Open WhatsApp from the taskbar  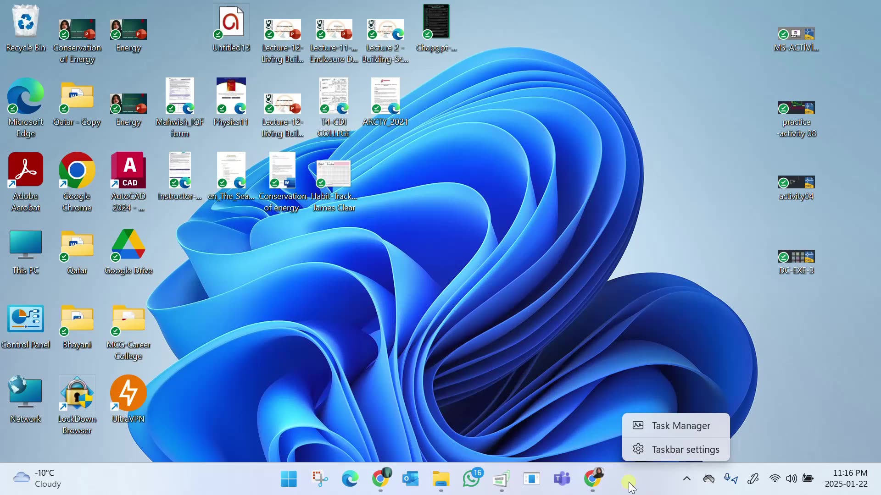(471, 479)
